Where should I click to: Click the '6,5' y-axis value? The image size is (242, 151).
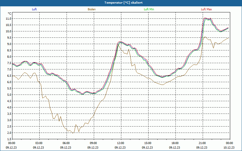9,76
